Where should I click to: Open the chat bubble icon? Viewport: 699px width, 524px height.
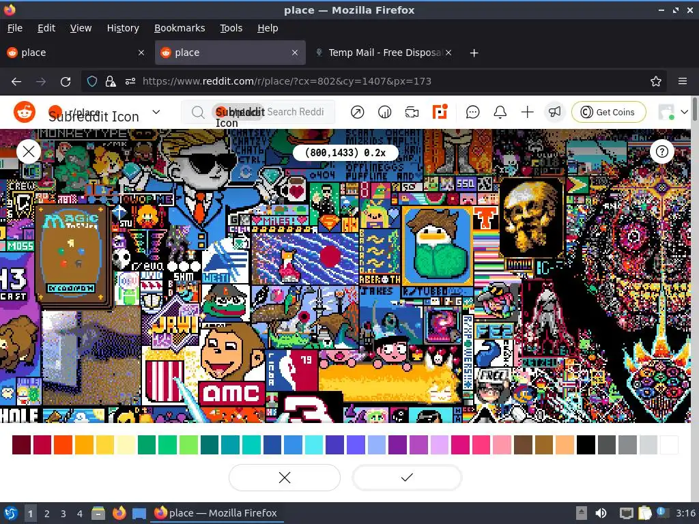(x=472, y=113)
